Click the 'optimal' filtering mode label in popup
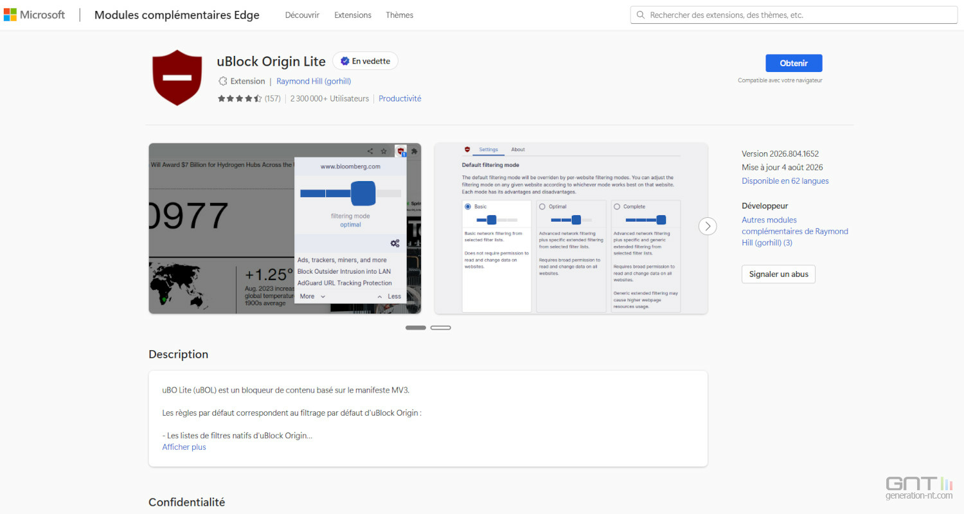The height and width of the screenshot is (514, 964). pyautogui.click(x=350, y=225)
